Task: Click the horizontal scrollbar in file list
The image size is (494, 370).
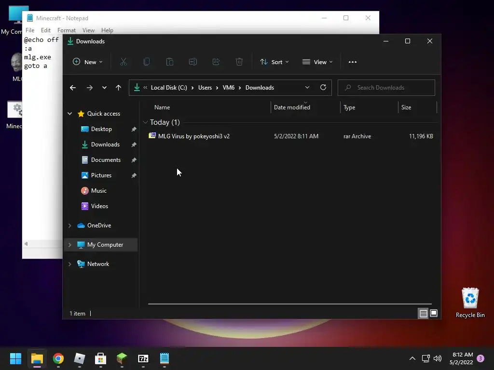Action: (x=290, y=304)
